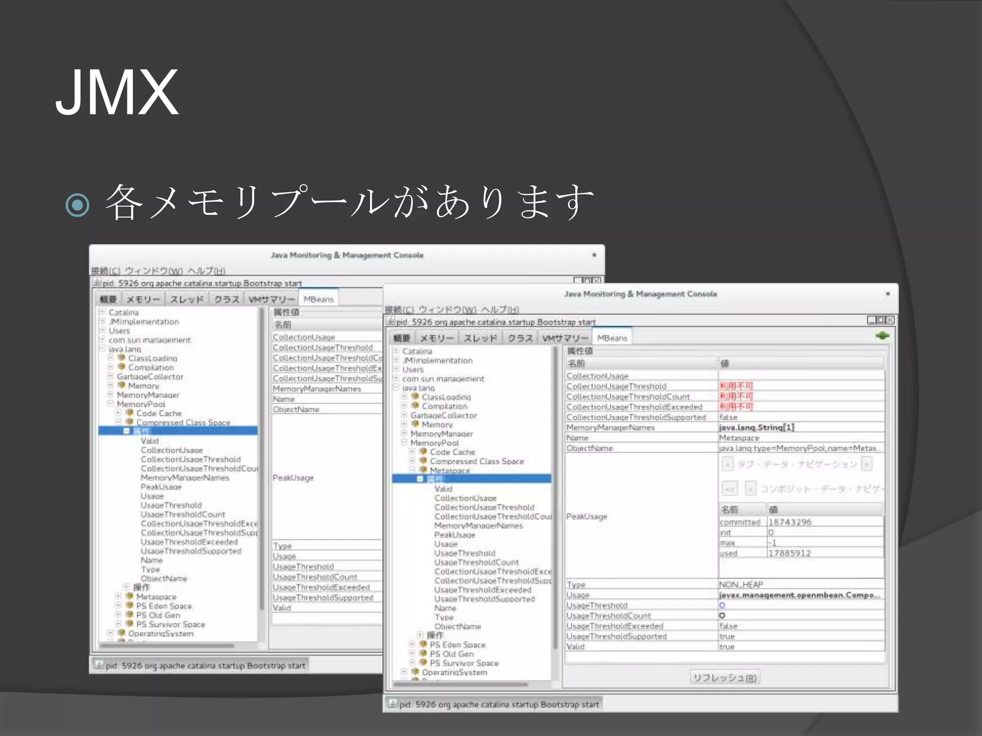Click the pid frame icon in front window
The width and height of the screenshot is (982, 736).
pos(391,322)
